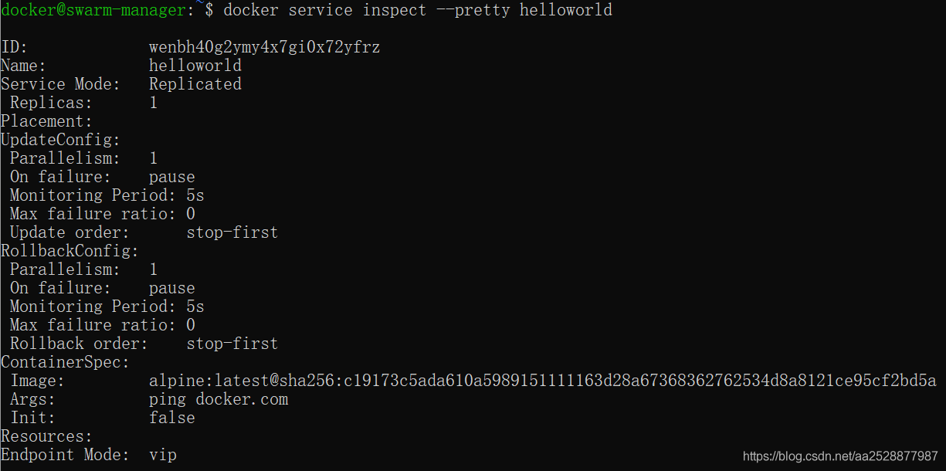Image resolution: width=946 pixels, height=471 pixels.
Task: Click the Name value helloworld
Action: [195, 66]
